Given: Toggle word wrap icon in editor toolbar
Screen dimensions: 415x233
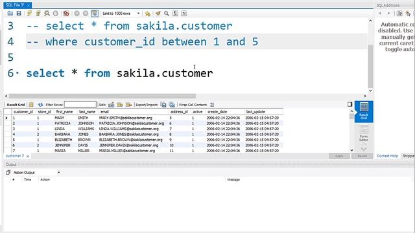Looking at the screenshot, I should click(184, 13).
